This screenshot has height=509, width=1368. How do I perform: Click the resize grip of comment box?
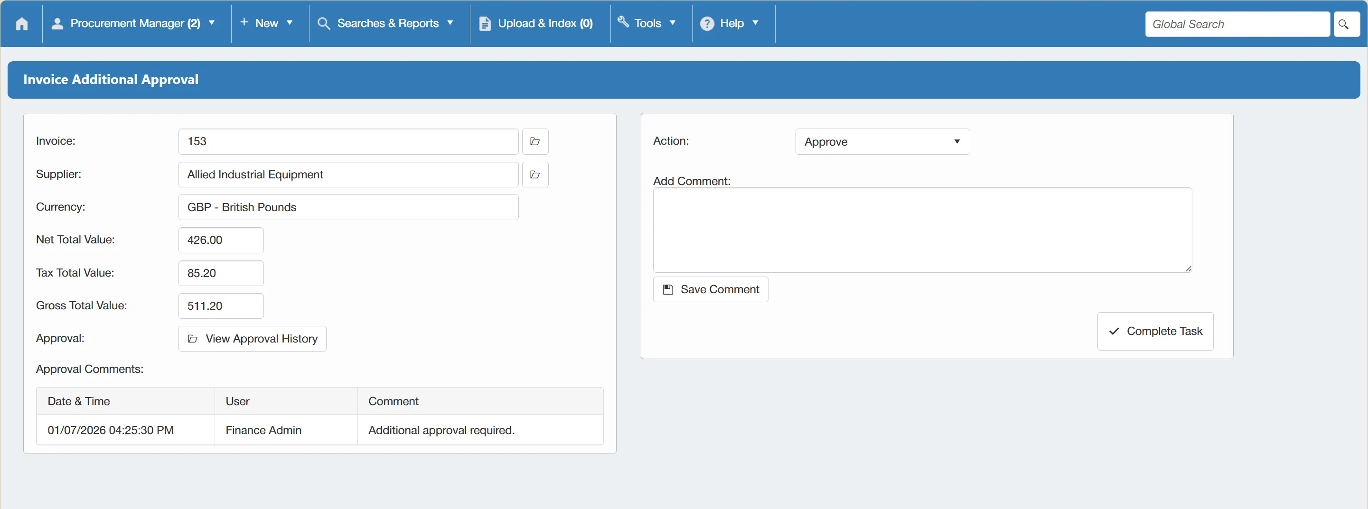(1188, 268)
